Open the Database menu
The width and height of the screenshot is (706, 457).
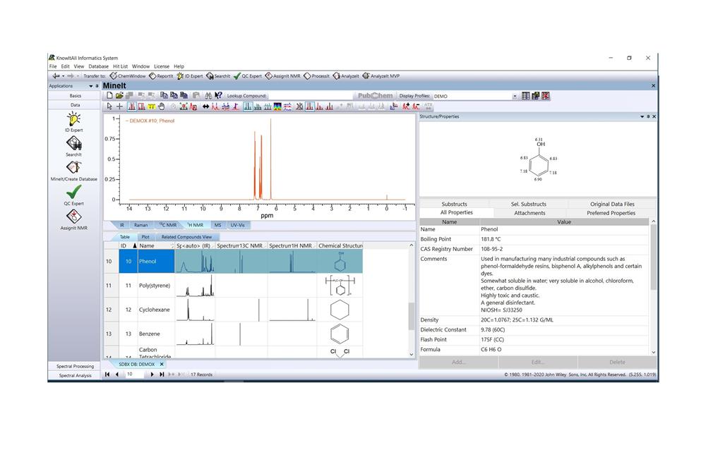click(98, 66)
